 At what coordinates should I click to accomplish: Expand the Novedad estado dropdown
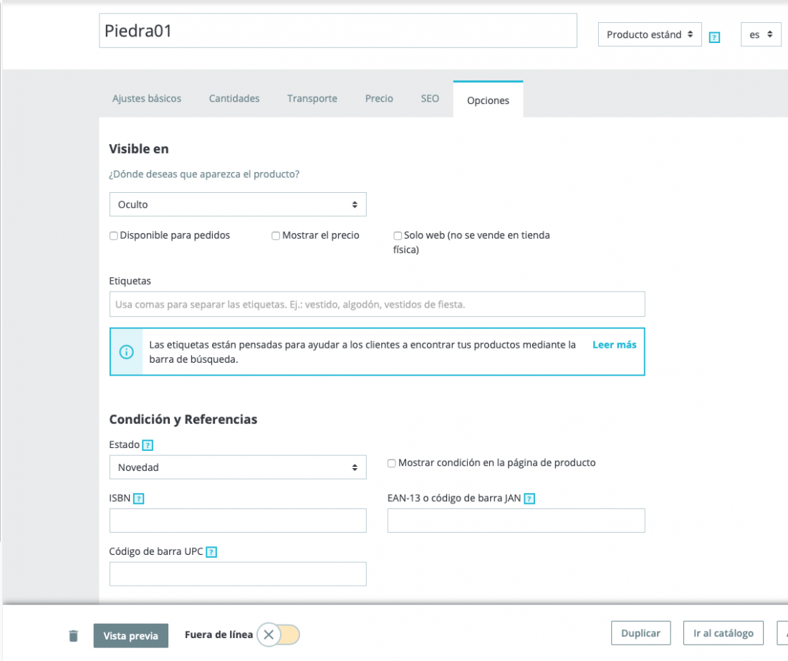tap(238, 467)
